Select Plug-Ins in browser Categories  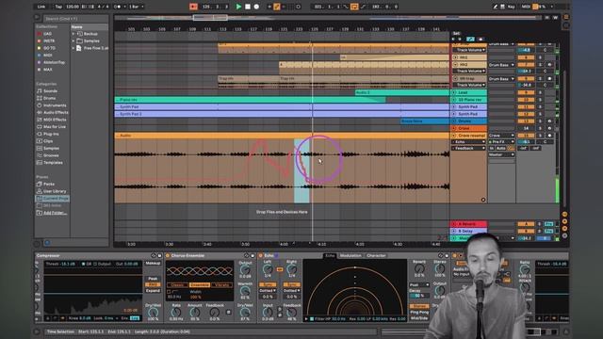click(x=51, y=134)
